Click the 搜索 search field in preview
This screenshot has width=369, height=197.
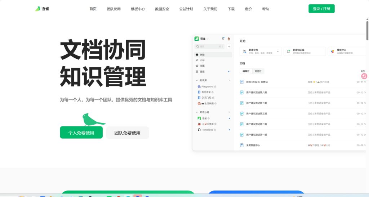coord(209,46)
